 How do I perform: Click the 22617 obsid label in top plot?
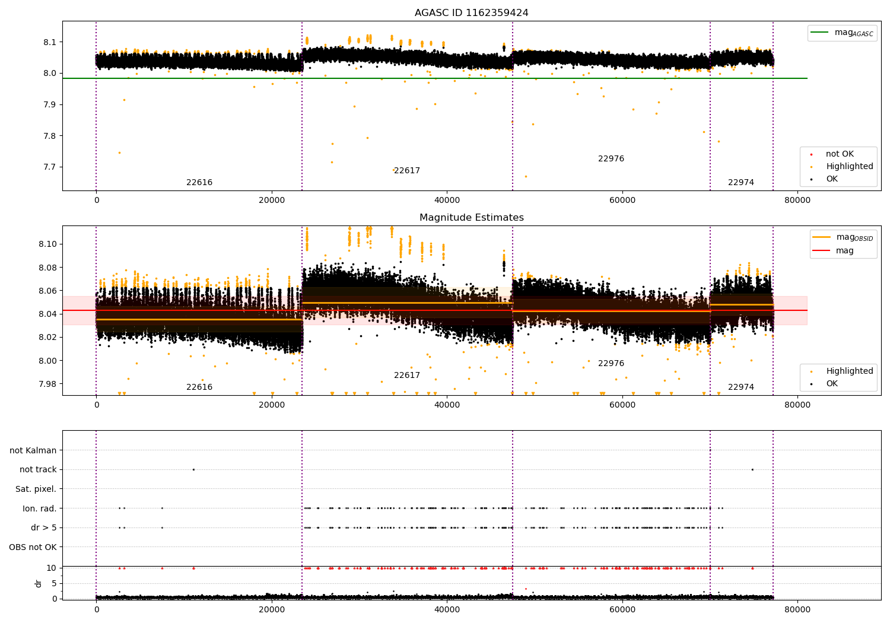point(407,171)
